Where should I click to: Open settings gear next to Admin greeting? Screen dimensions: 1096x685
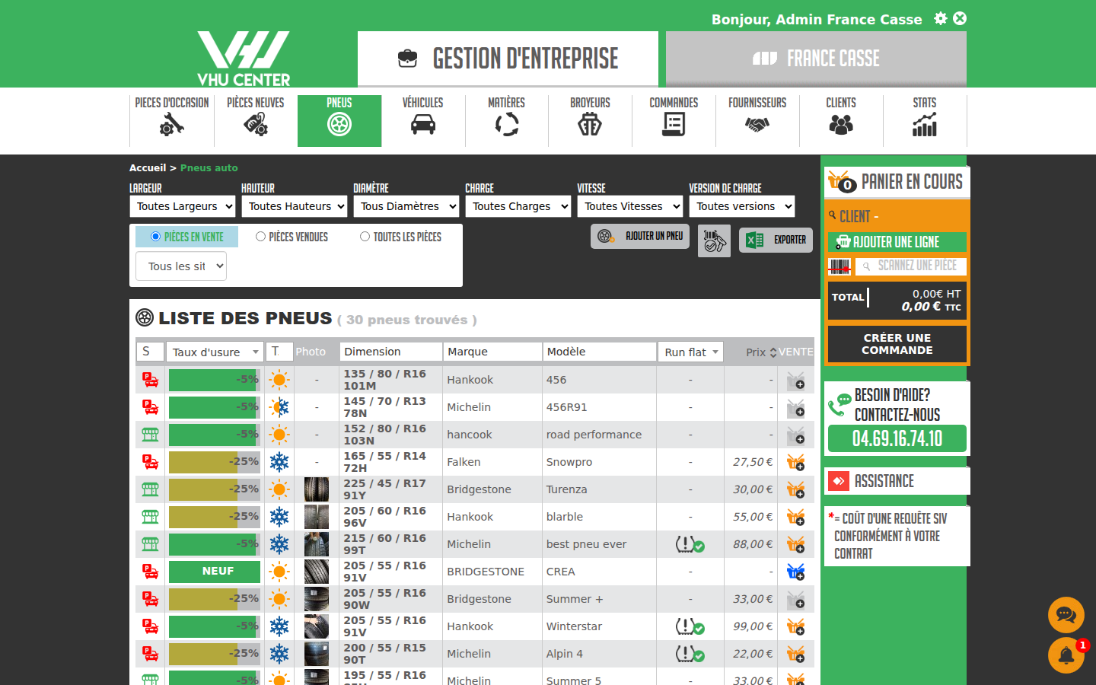[941, 18]
